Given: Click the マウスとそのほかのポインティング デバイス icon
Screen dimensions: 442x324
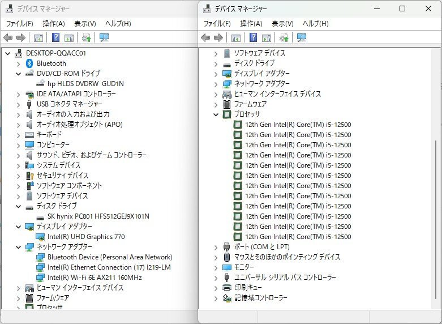Looking at the screenshot, I should 227,257.
